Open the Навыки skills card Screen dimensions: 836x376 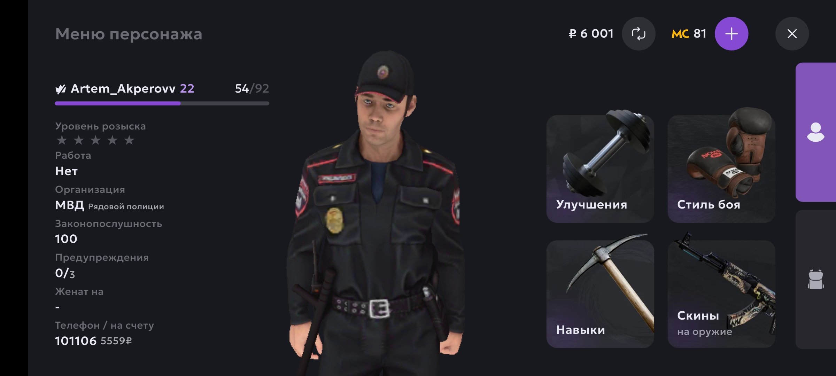point(600,294)
